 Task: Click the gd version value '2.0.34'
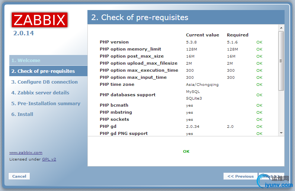192,126
